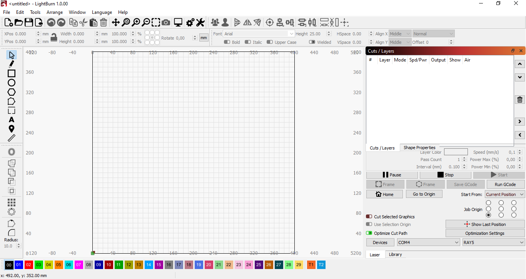
Task: Toggle the aspect ratio lock icon
Action: point(54,37)
